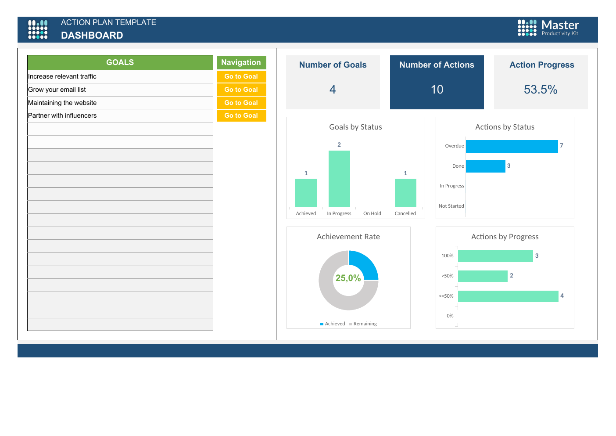
Task: Click the Actions by Status chart title
Action: click(505, 127)
